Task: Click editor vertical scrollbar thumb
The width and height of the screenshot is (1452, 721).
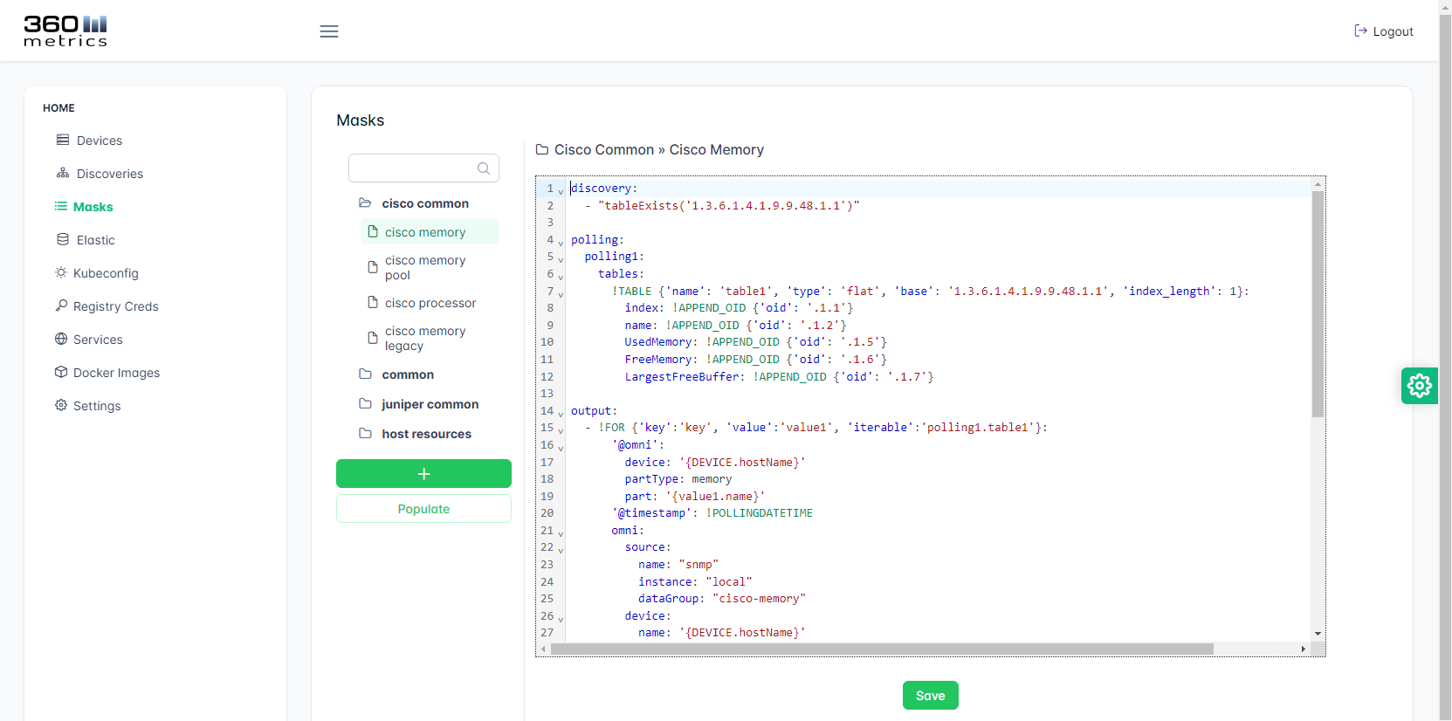Action: (x=1318, y=304)
